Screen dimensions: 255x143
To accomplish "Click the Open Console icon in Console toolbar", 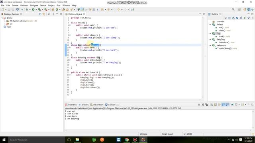I will 243,104.
